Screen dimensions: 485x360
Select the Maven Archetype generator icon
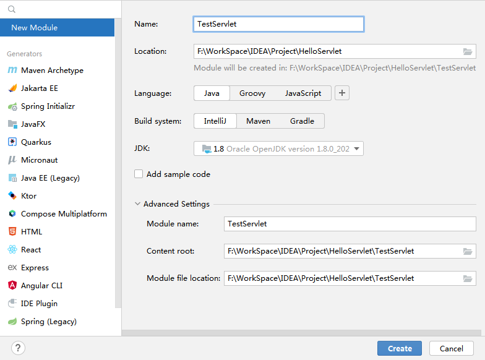click(12, 71)
